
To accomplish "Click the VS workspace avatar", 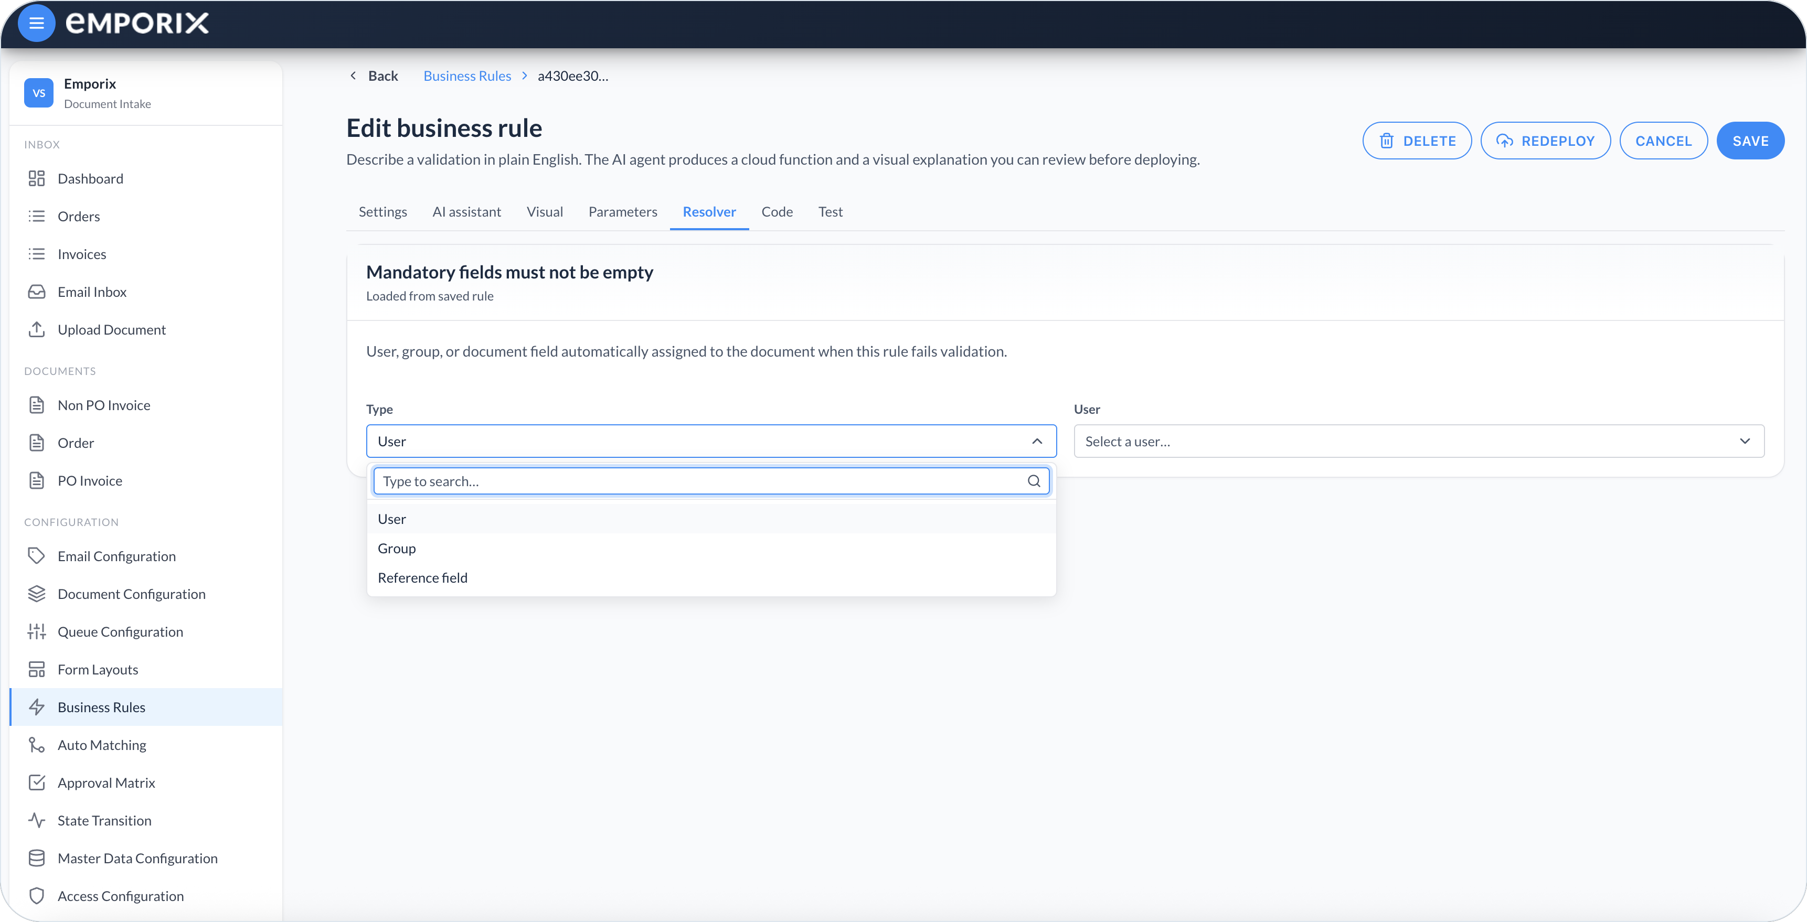I will pos(39,92).
